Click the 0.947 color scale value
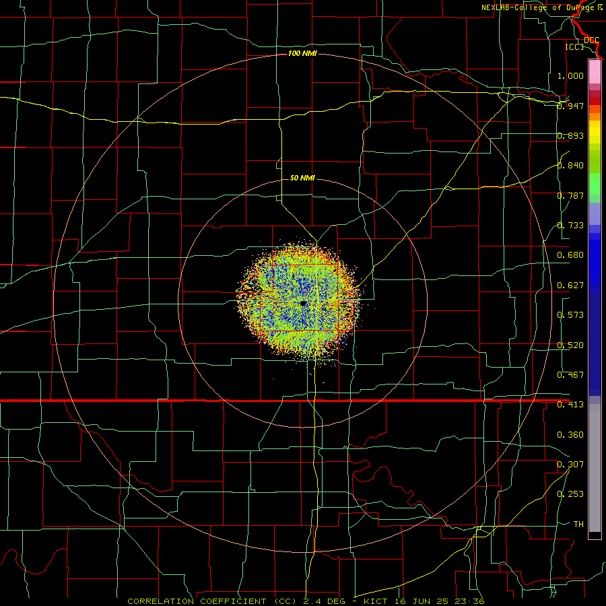 (x=570, y=106)
